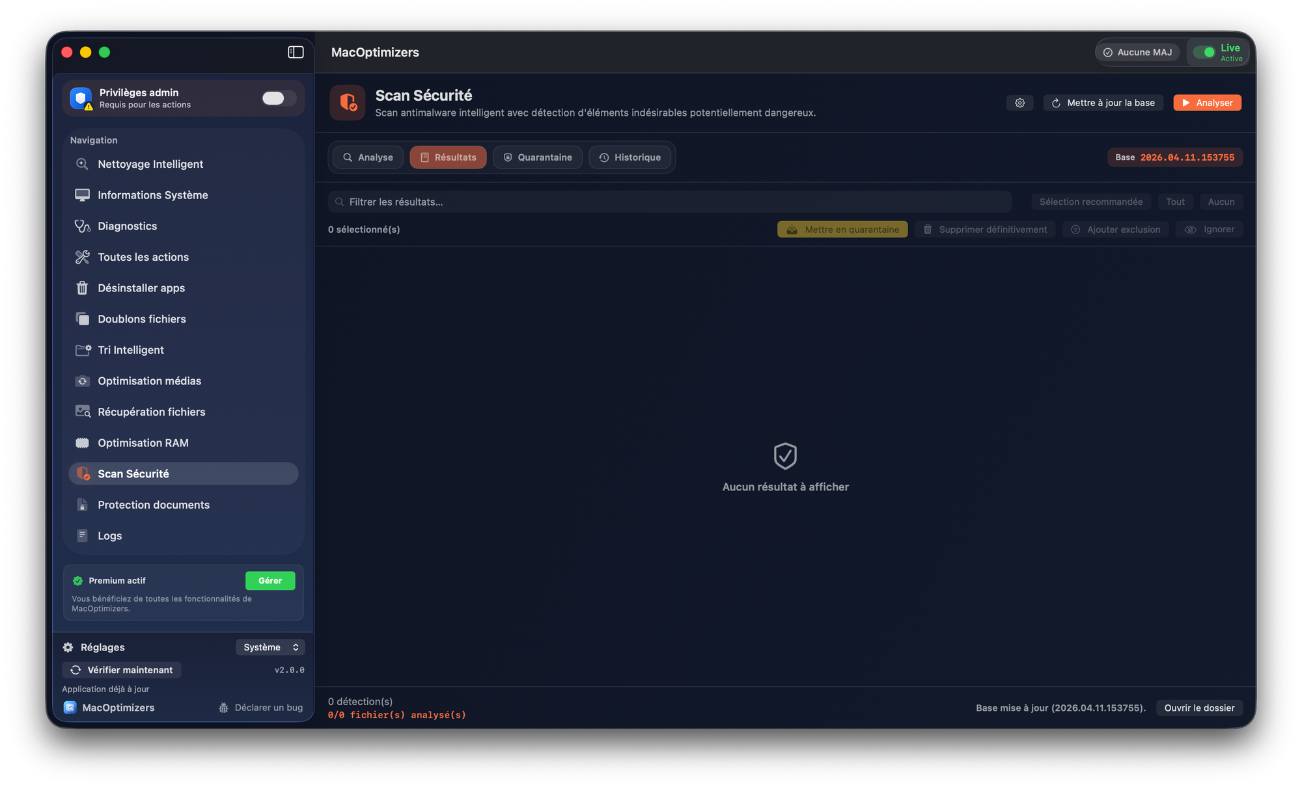
Task: Click the Déclarer un bug icon
Action: [x=223, y=708]
